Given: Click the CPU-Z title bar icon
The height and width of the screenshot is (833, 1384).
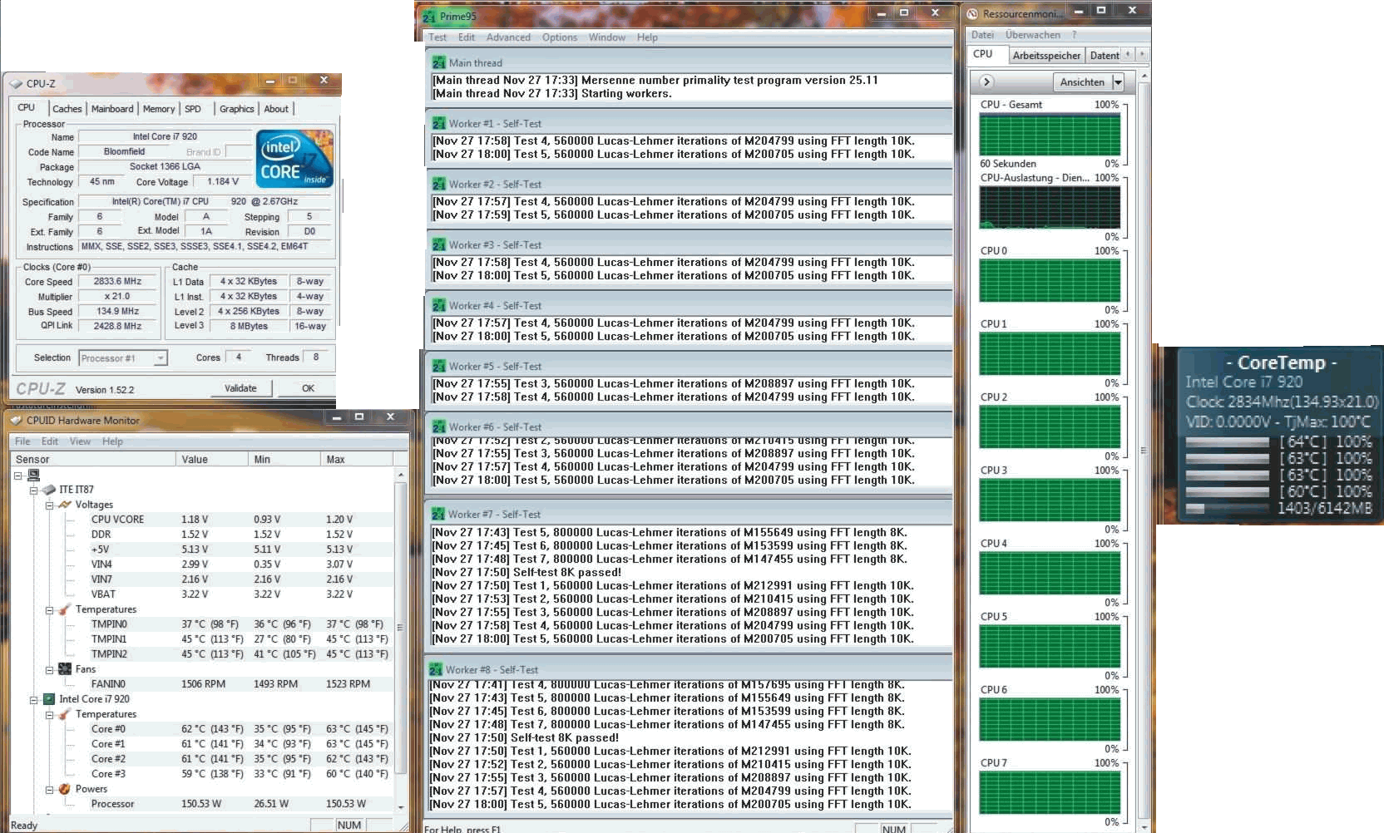Looking at the screenshot, I should pyautogui.click(x=16, y=84).
